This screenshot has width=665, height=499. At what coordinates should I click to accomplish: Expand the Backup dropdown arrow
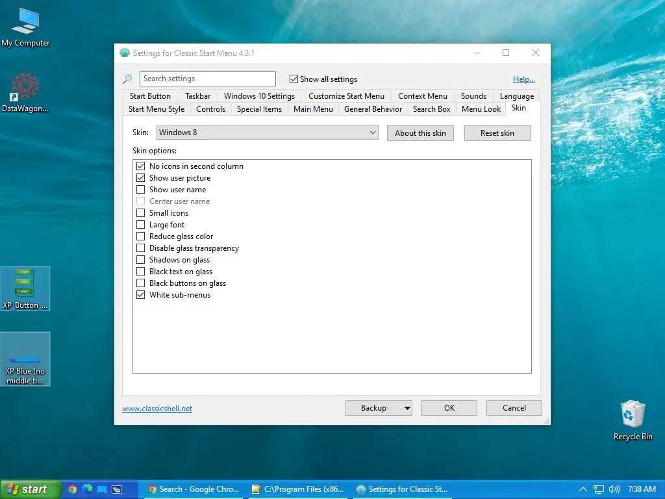(407, 408)
